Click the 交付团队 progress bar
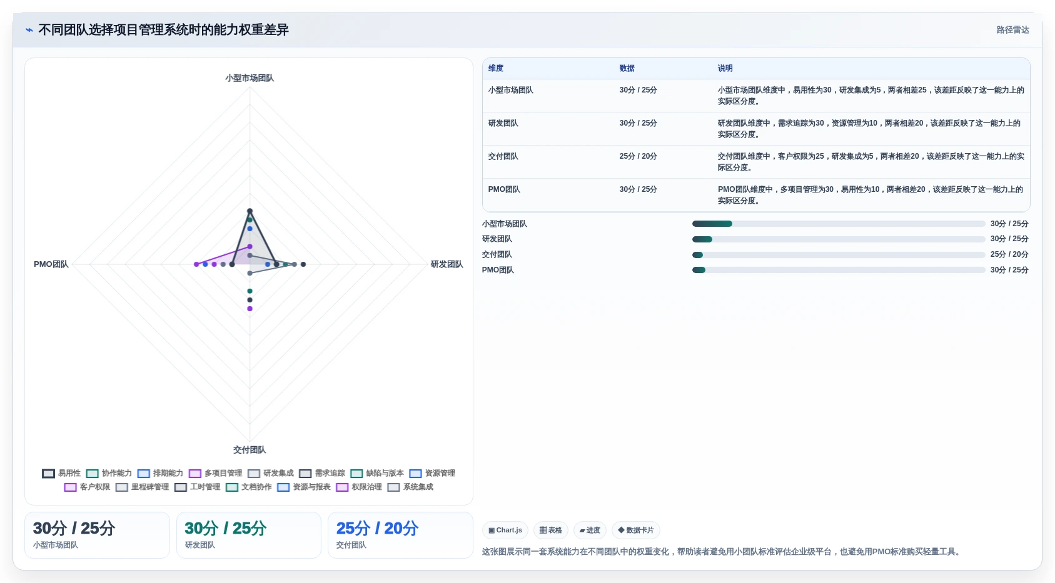The height and width of the screenshot is (583, 1055). 839,255
